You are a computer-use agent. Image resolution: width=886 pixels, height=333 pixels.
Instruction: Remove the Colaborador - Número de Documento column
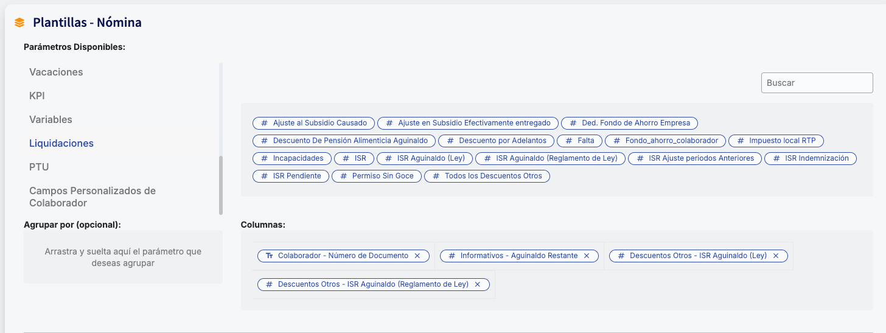click(x=417, y=256)
